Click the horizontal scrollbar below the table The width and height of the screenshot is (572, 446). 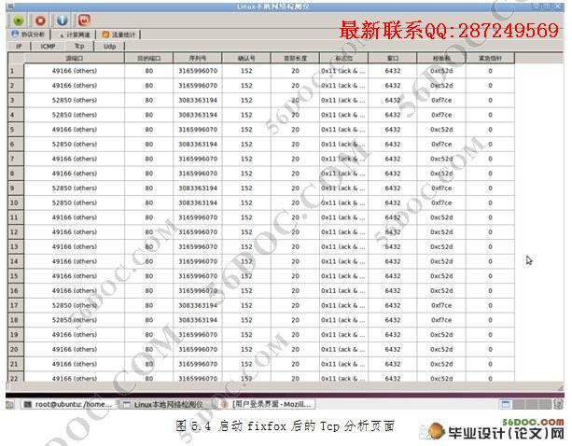[x=283, y=385]
